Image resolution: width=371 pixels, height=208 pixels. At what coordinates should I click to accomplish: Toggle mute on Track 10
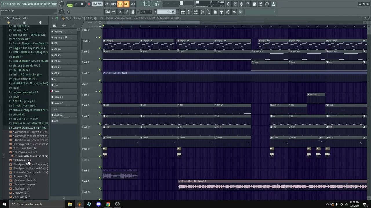pos(100,134)
